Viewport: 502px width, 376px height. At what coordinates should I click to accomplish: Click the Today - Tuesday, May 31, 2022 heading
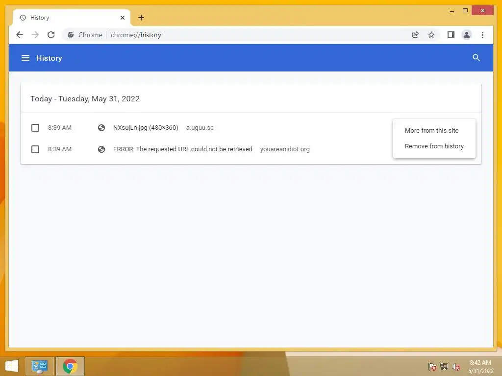tap(85, 98)
